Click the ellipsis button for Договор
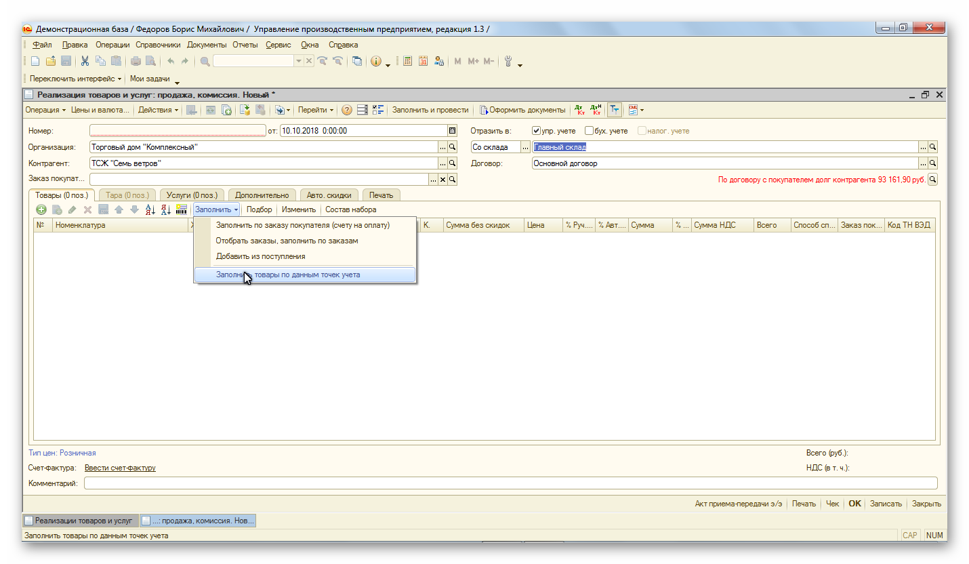This screenshot has height=564, width=969. (x=923, y=163)
